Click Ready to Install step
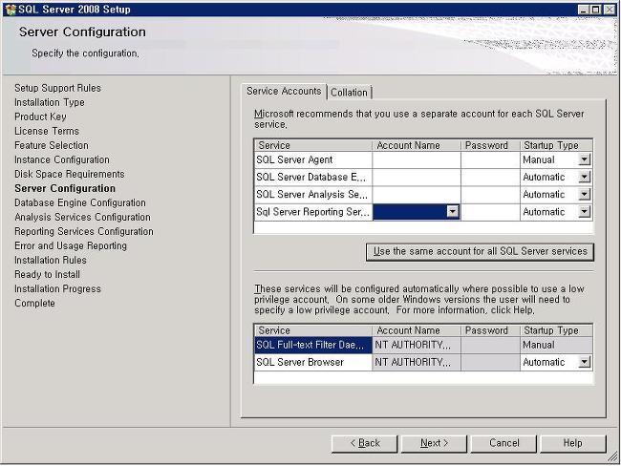Viewport: 621px width, 466px height. click(x=47, y=274)
